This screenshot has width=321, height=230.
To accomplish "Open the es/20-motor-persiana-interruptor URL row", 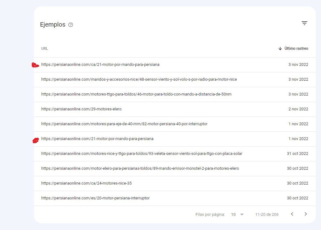I will click(x=175, y=198).
